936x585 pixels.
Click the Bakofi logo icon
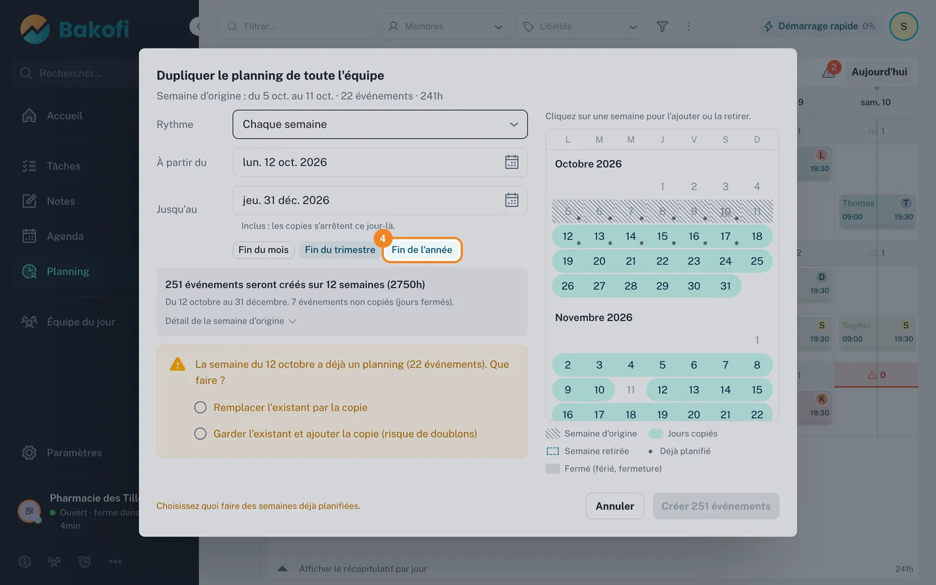(35, 29)
